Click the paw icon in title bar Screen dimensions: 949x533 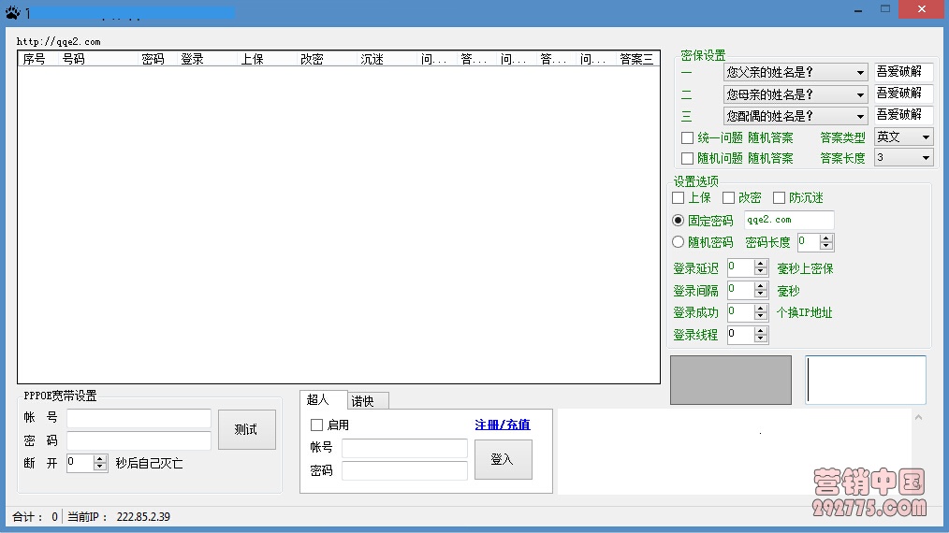coord(11,13)
